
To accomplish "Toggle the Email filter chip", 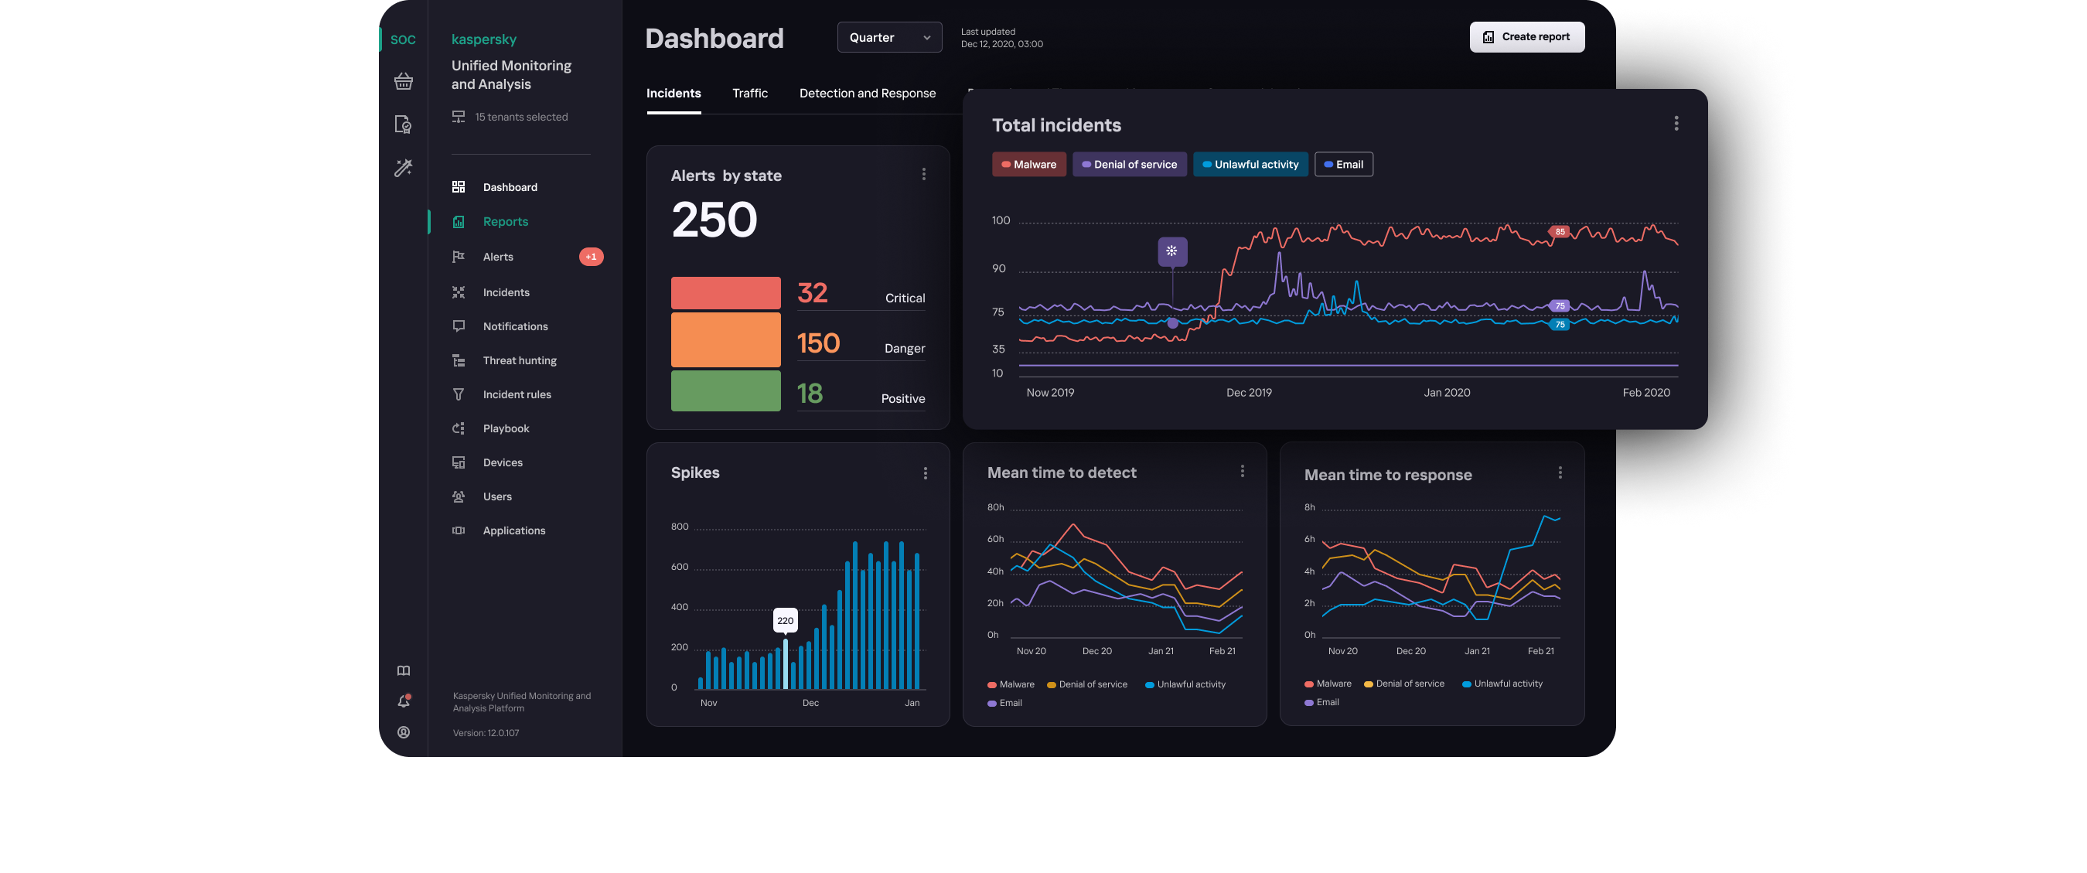I will click(x=1342, y=165).
